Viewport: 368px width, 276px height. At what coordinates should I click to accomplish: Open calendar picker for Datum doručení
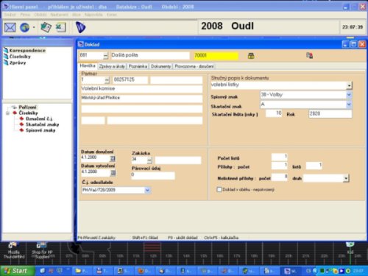(x=113, y=158)
